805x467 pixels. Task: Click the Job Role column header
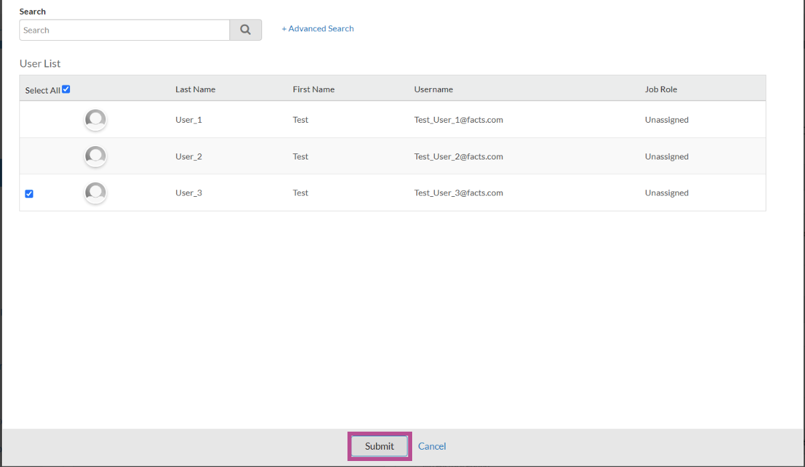(661, 89)
